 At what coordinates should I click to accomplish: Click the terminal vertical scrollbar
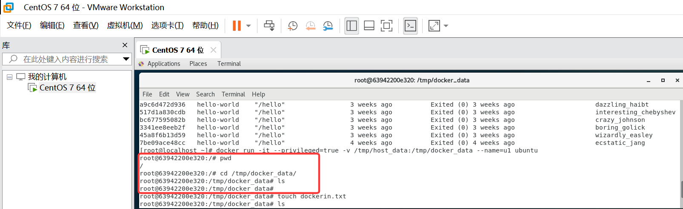coord(681,189)
